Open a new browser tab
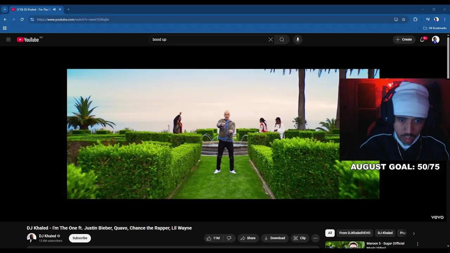The width and height of the screenshot is (450, 253). pos(68,9)
